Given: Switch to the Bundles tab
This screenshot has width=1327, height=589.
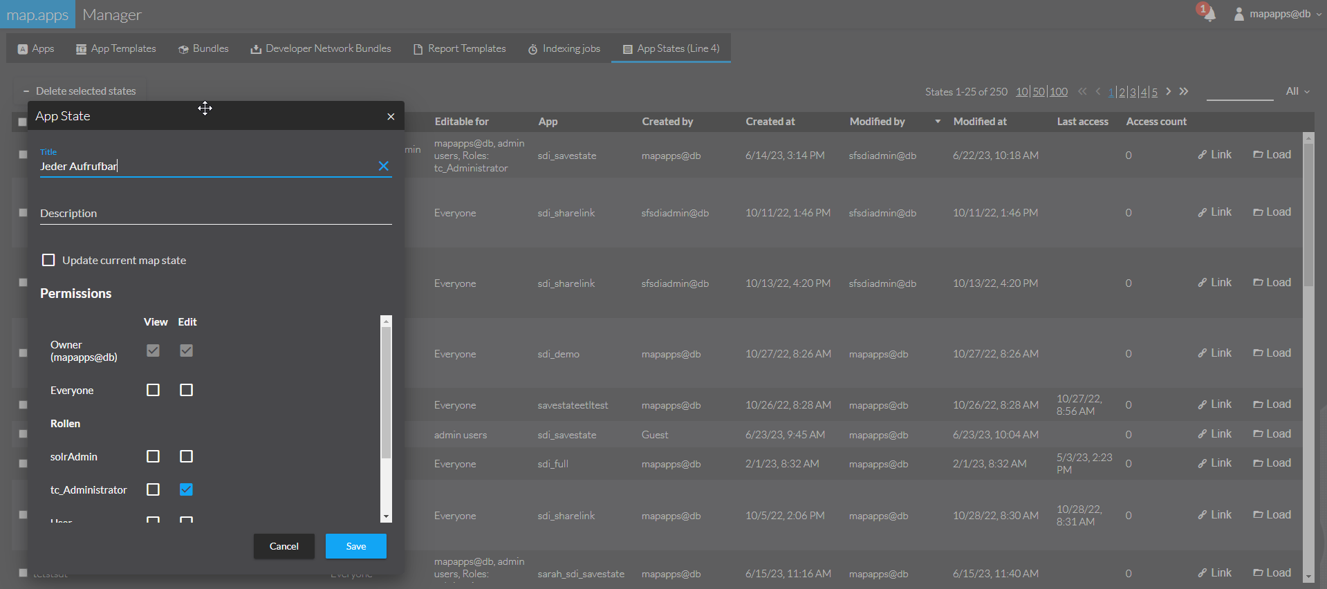Looking at the screenshot, I should coord(203,48).
